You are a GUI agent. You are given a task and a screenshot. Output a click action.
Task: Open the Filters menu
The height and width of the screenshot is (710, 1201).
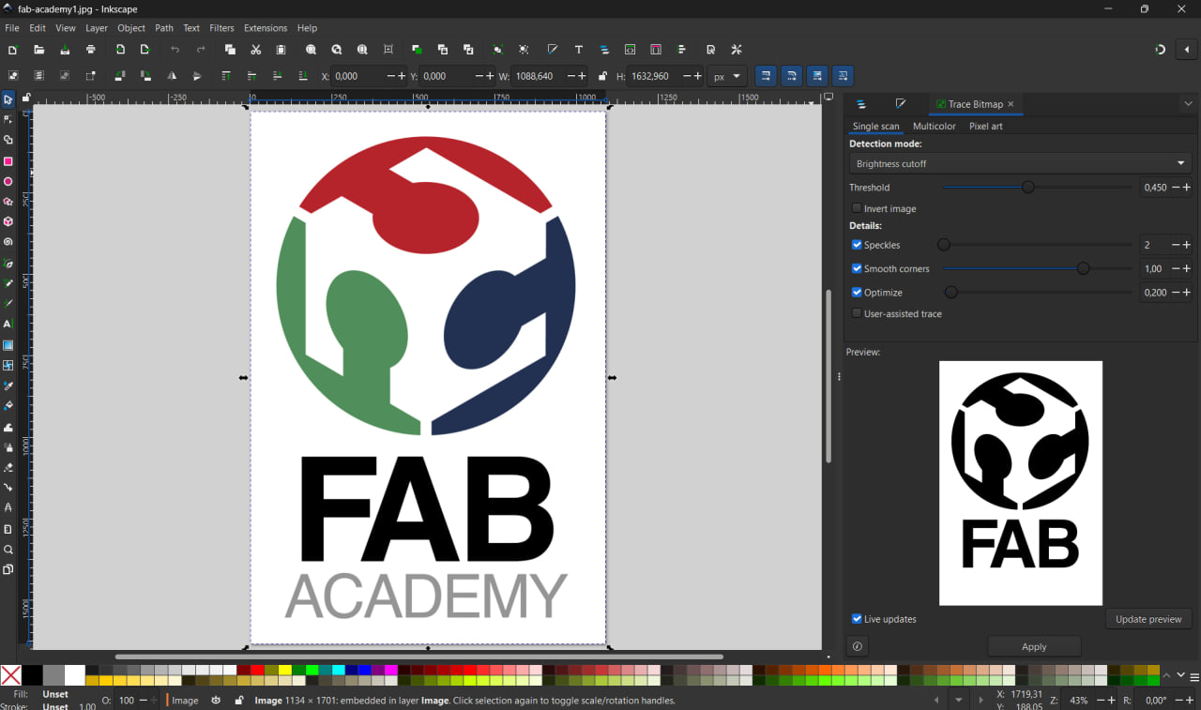coord(221,28)
